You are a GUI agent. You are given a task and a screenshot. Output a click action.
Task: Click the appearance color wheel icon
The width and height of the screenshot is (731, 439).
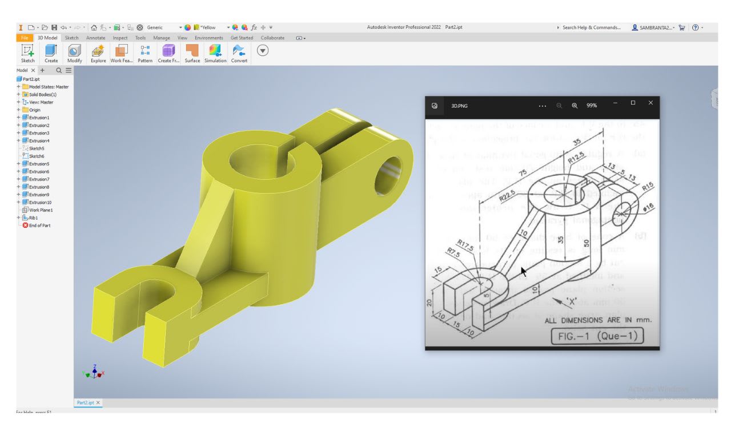coord(187,27)
